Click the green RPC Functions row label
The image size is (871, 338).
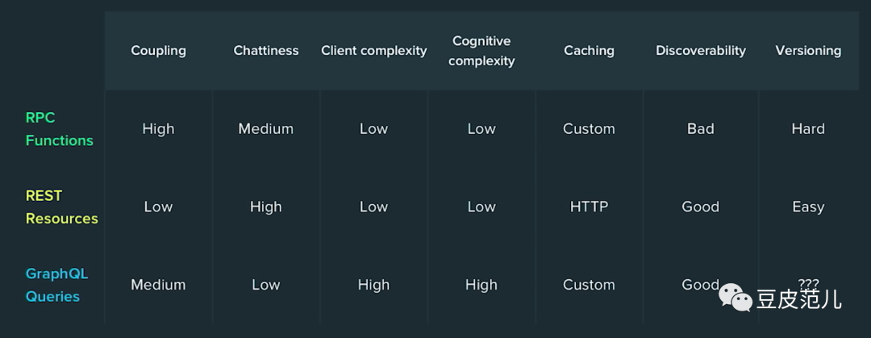59,129
